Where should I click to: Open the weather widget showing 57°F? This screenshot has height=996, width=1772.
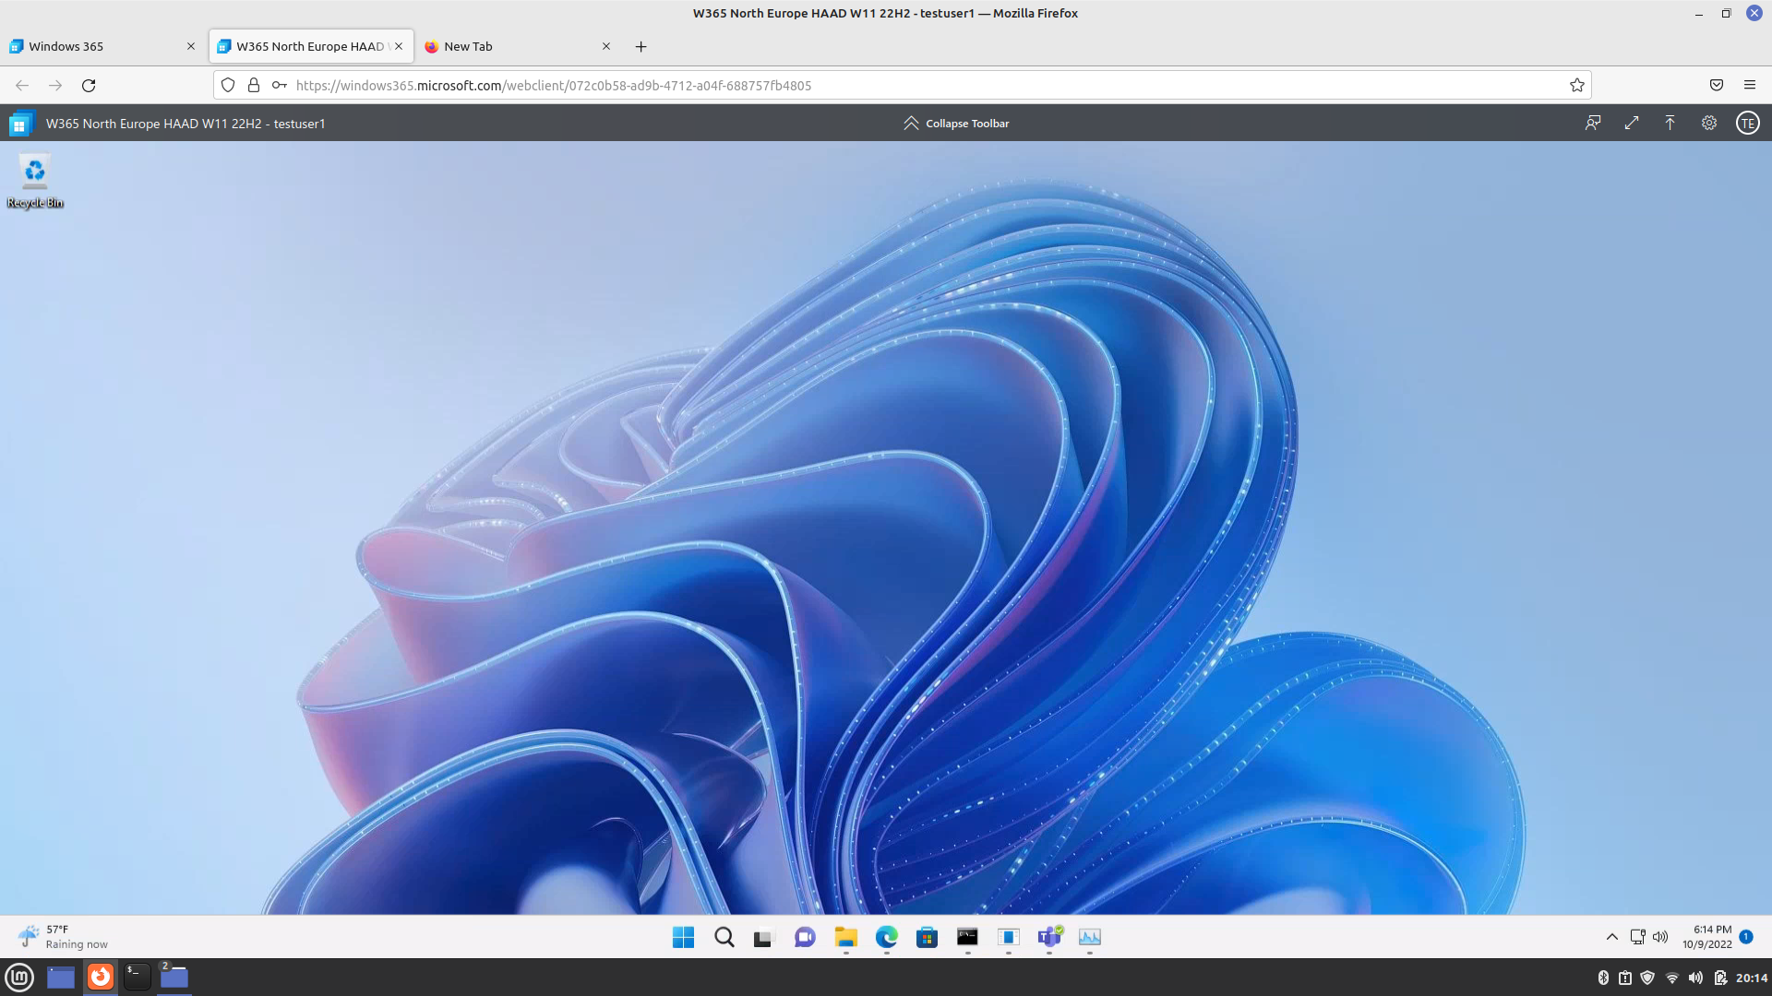click(63, 938)
